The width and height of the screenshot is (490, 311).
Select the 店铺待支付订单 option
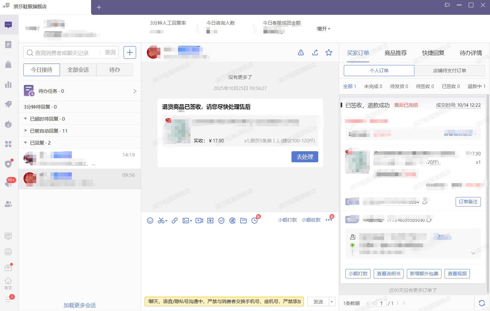(x=449, y=70)
